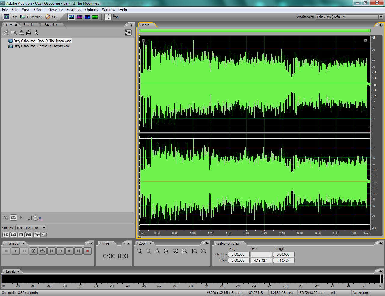Go to beginning of file
Screen dimensions: 385x296
[51, 251]
